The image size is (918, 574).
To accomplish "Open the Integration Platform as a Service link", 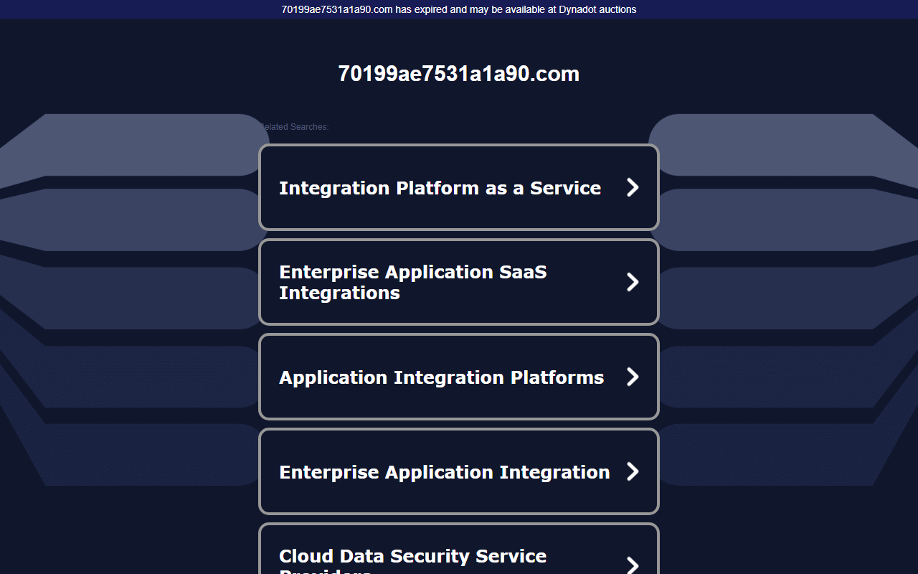I will click(x=459, y=187).
